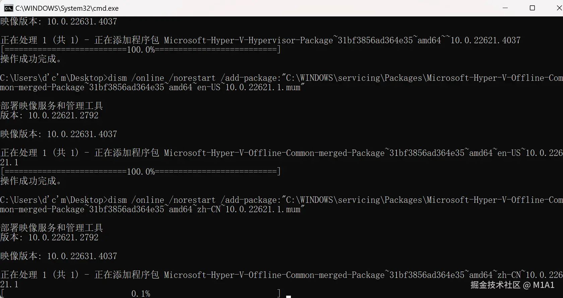
Task: Click the last 版本: 10.0.22621.2792 line
Action: 49,237
